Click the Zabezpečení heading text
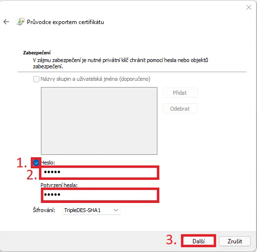The height and width of the screenshot is (252, 257). click(37, 53)
